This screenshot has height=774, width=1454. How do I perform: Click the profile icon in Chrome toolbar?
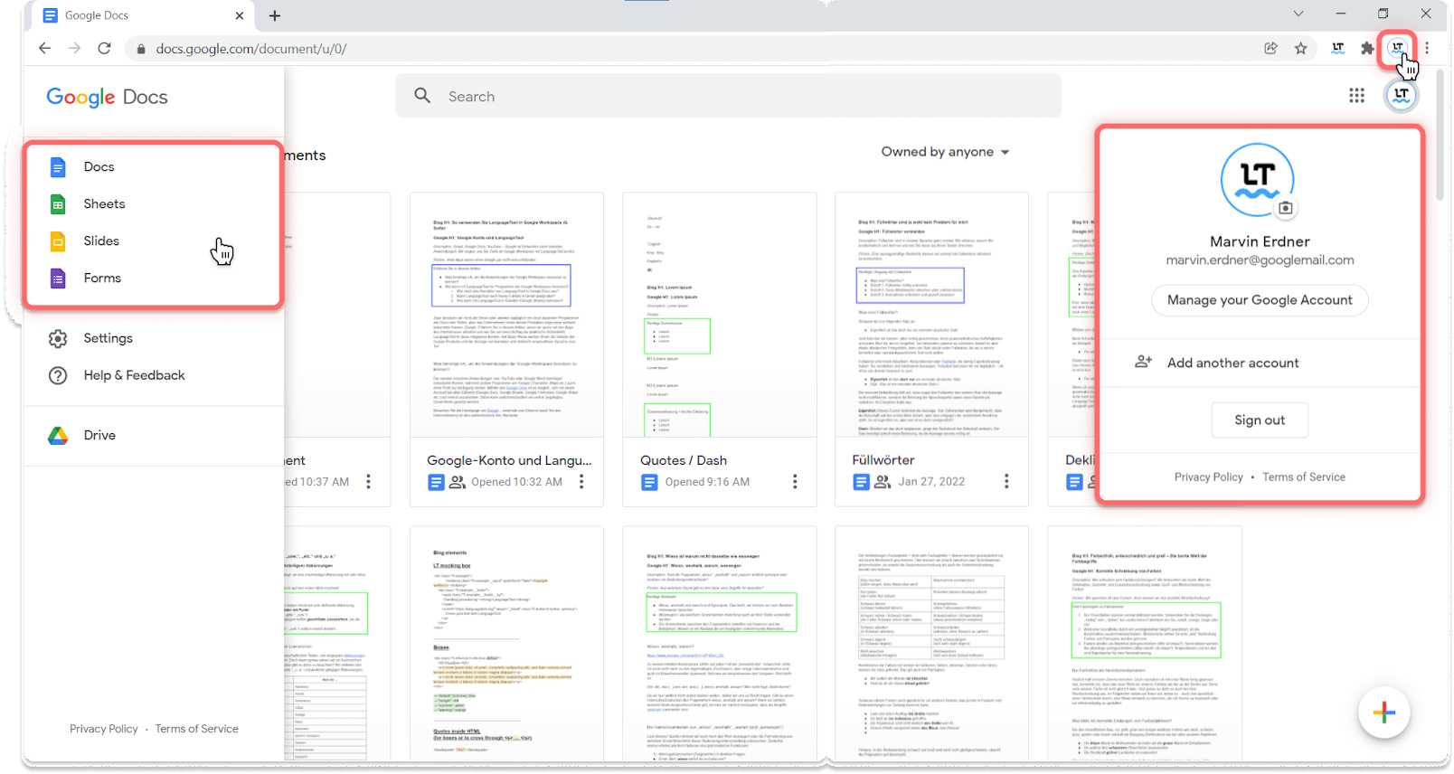pyautogui.click(x=1398, y=48)
